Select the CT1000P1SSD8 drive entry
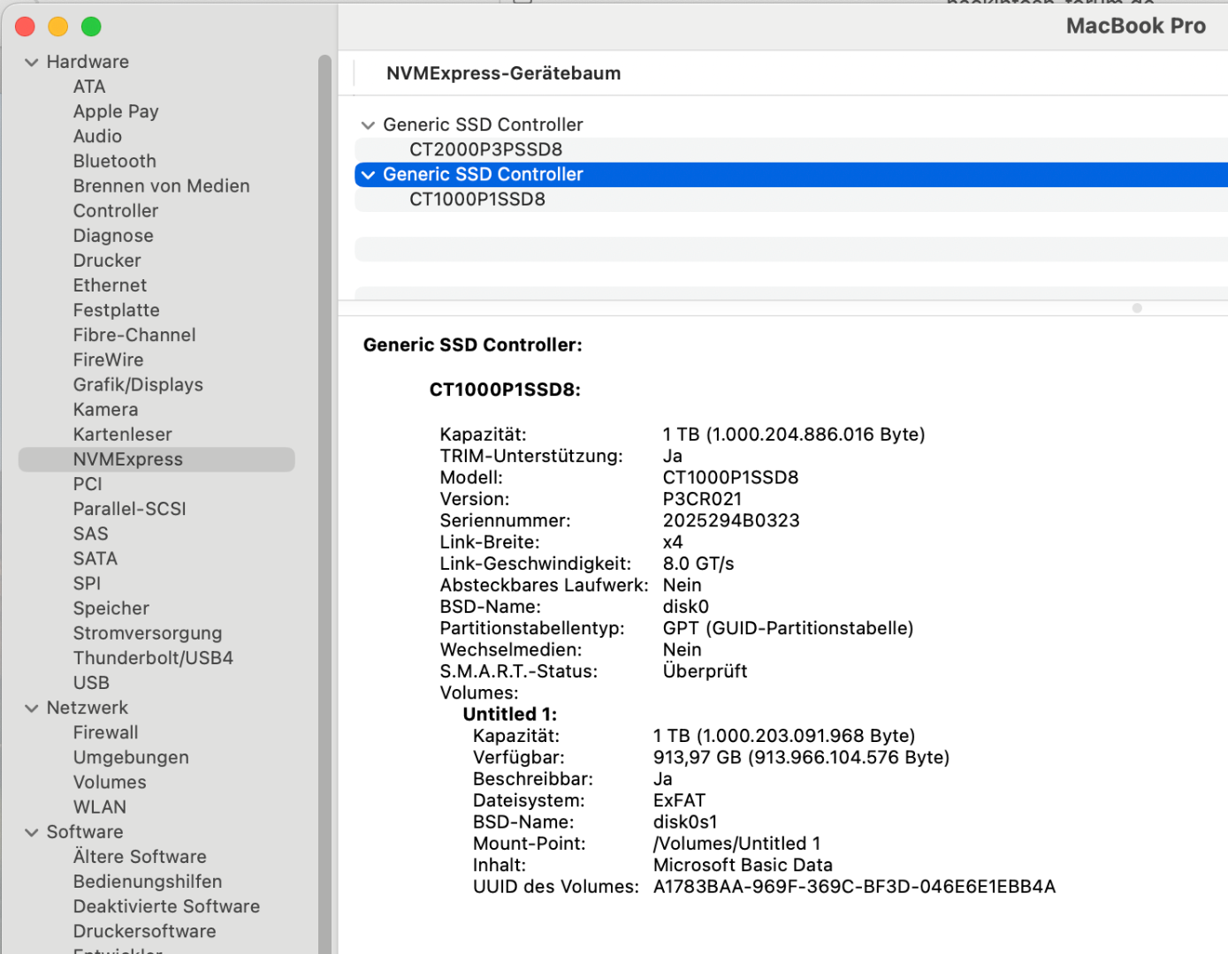Image resolution: width=1228 pixels, height=954 pixels. click(x=477, y=200)
